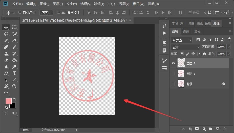The image size is (234, 133).
Task: Toggle lock position icon
Action: click(193, 54)
